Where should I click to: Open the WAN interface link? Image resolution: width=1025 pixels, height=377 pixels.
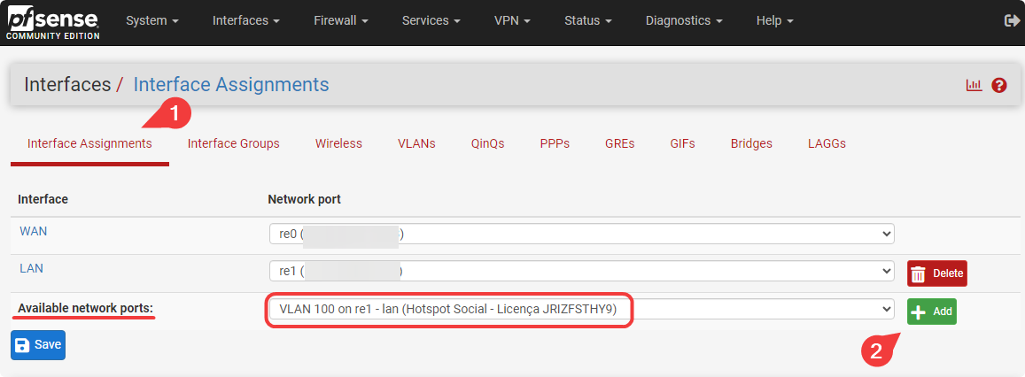[x=32, y=231]
